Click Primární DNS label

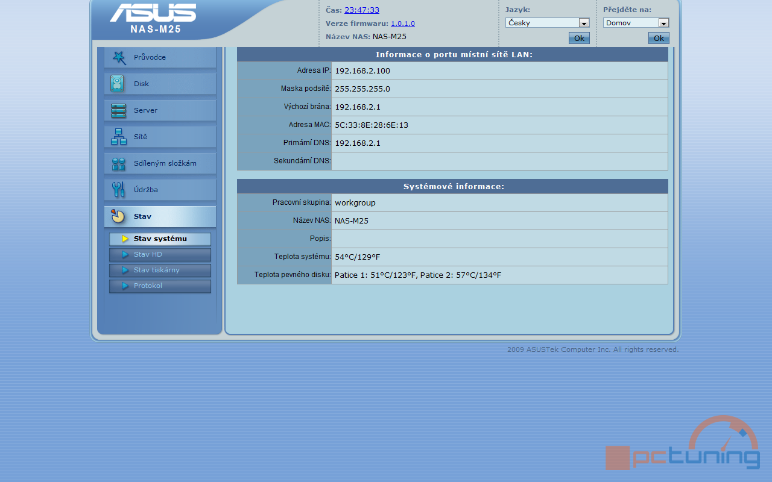(x=307, y=143)
